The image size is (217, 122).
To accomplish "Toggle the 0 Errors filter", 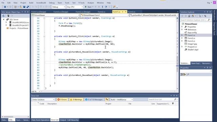I will 62,100.
